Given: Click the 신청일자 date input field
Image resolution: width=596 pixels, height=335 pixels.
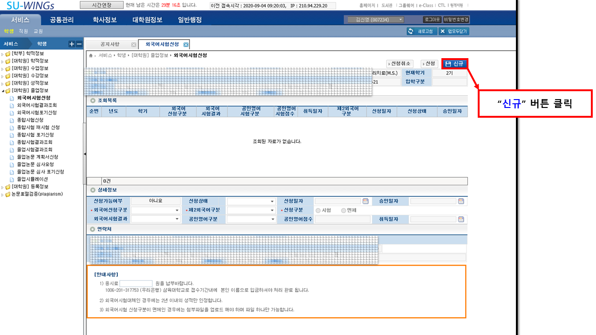Looking at the screenshot, I should click(338, 201).
